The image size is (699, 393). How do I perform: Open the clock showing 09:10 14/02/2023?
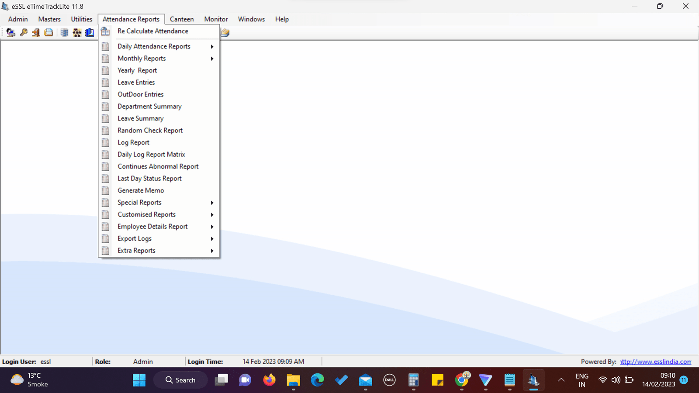click(659, 380)
